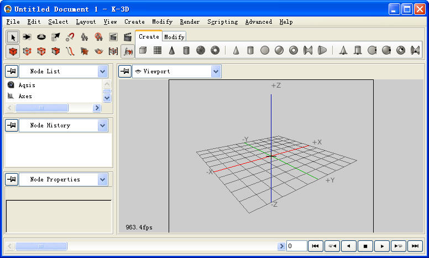The height and width of the screenshot is (258, 429).
Task: Click the clapperboard render animation icon
Action: coord(128,37)
